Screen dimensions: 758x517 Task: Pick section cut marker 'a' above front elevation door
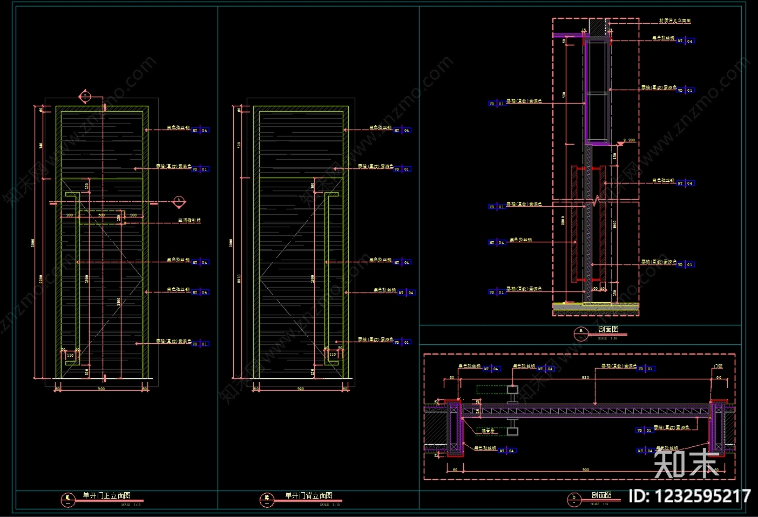click(x=85, y=97)
